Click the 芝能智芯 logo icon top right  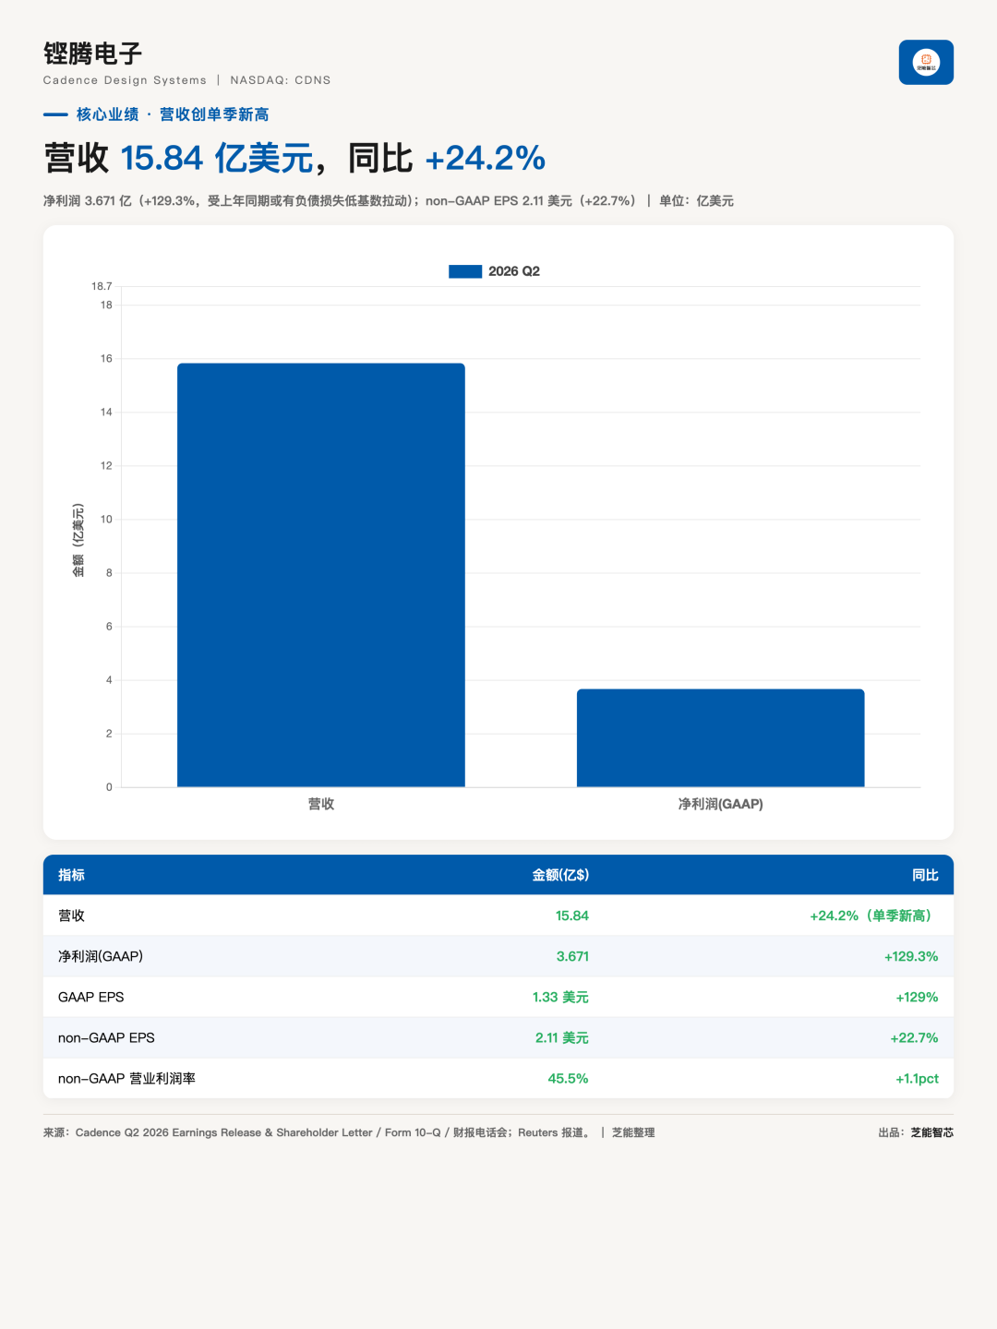point(926,62)
